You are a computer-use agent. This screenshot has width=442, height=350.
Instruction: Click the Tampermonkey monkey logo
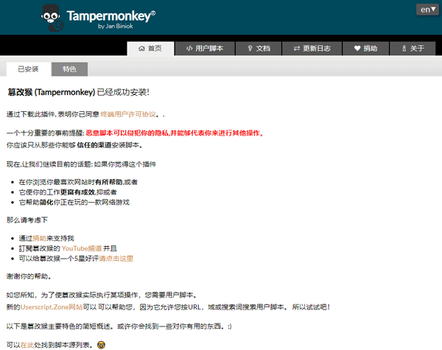click(x=52, y=18)
